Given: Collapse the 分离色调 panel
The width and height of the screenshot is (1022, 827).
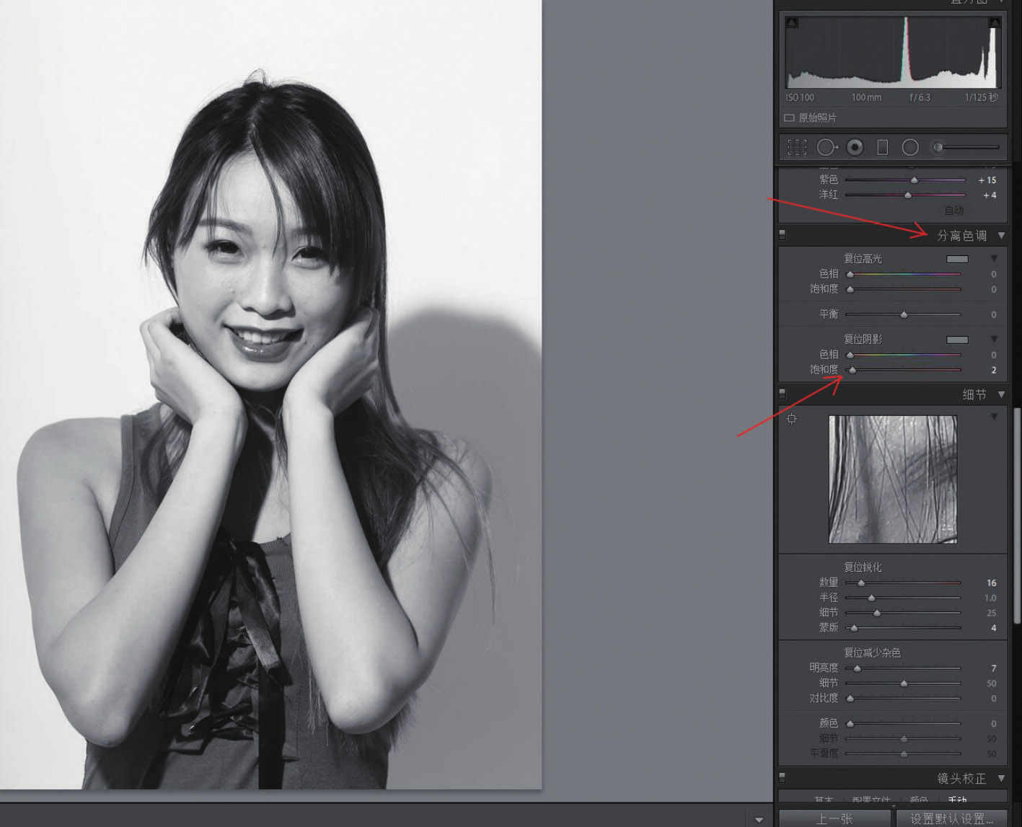Looking at the screenshot, I should [1001, 235].
